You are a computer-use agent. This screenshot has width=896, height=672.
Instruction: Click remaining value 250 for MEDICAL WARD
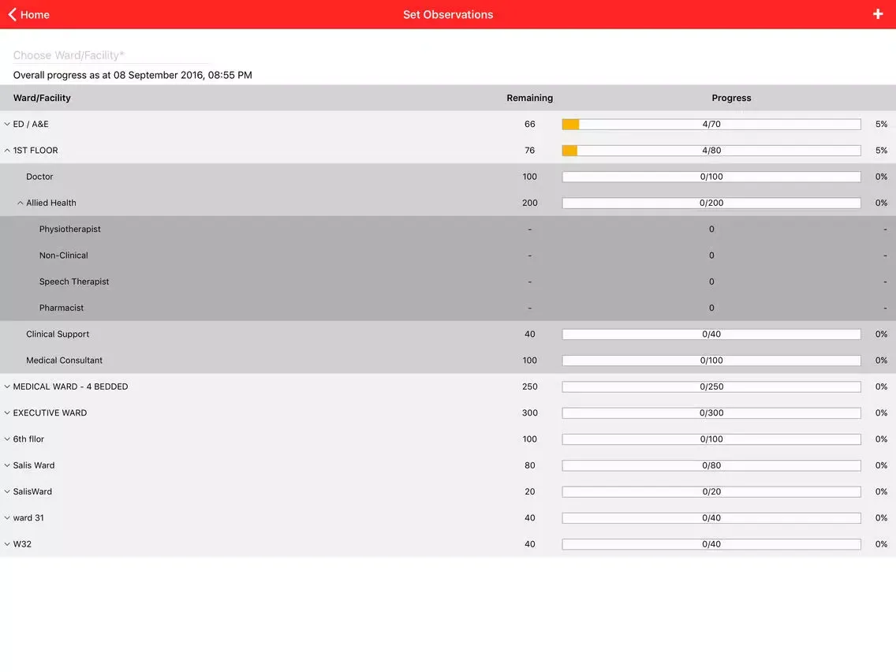pos(530,386)
